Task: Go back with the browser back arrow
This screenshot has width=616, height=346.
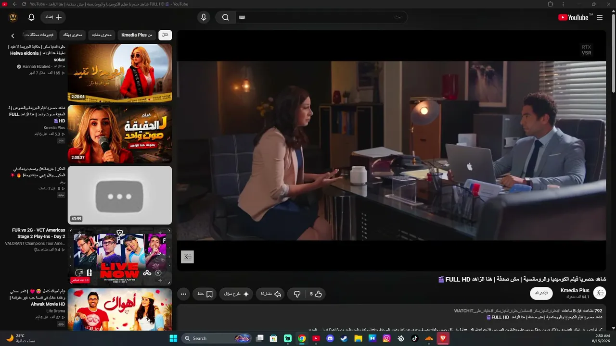Action: click(x=14, y=4)
